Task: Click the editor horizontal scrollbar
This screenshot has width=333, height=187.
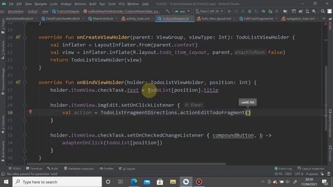Action: [x=126, y=164]
